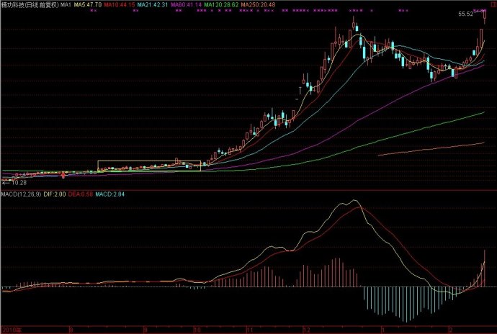This screenshot has height=334, width=497.
Task: Click the 2010年 year label on time axis
Action: [x=10, y=330]
